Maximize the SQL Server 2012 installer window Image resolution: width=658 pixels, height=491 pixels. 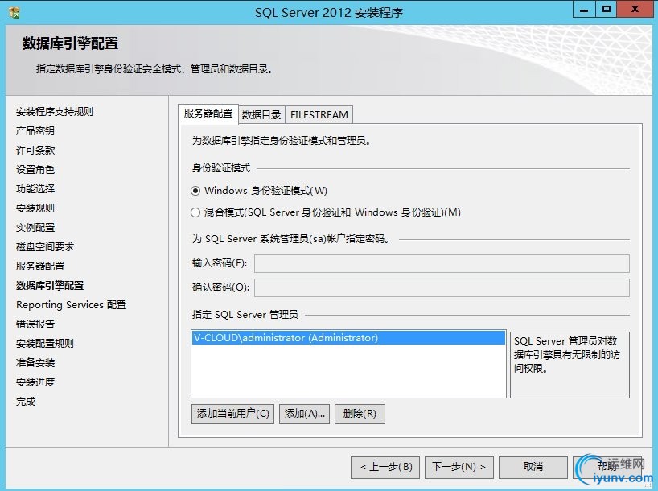(606, 10)
